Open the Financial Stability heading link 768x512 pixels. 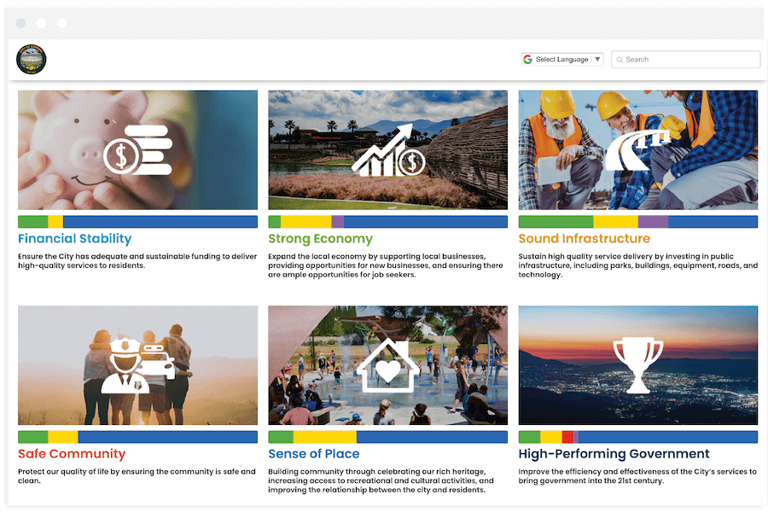coord(74,239)
